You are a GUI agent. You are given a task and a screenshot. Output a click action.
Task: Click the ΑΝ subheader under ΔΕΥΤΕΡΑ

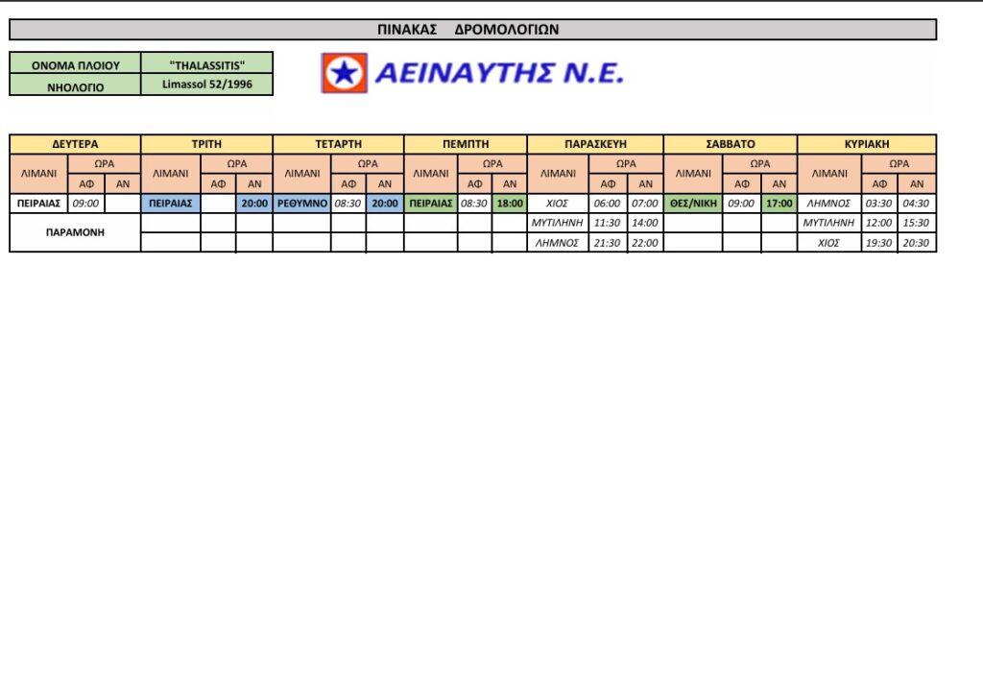pyautogui.click(x=123, y=183)
